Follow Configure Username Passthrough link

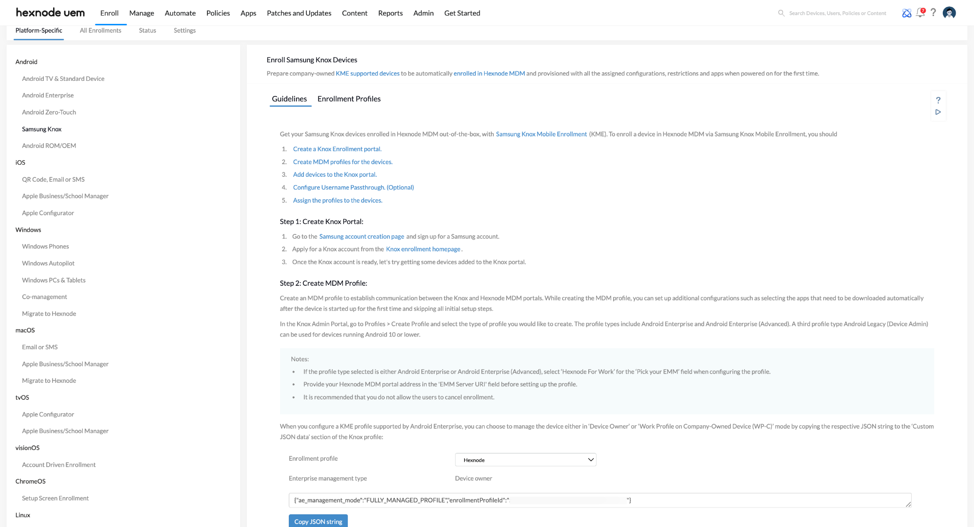[354, 187]
